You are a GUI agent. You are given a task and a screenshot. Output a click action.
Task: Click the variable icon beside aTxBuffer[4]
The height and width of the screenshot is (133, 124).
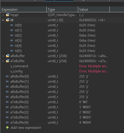[7, 122]
